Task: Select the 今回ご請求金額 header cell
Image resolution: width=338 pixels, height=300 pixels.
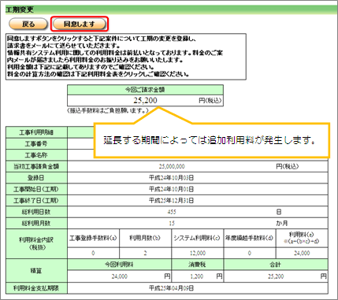Action: pos(145,90)
